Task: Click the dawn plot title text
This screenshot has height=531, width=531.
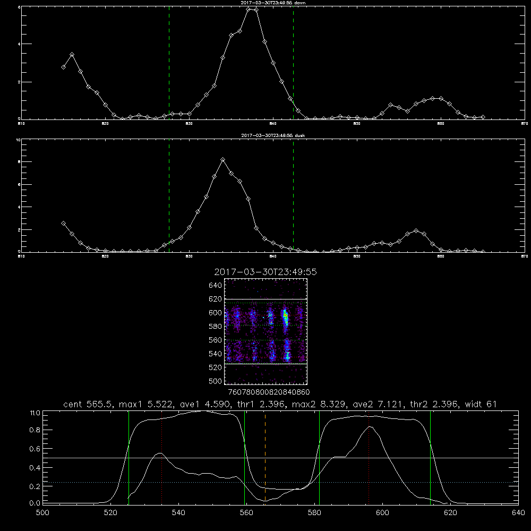Action: pos(273,2)
